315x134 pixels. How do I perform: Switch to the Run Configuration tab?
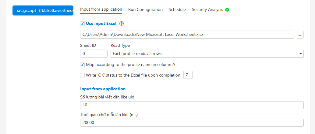click(145, 10)
